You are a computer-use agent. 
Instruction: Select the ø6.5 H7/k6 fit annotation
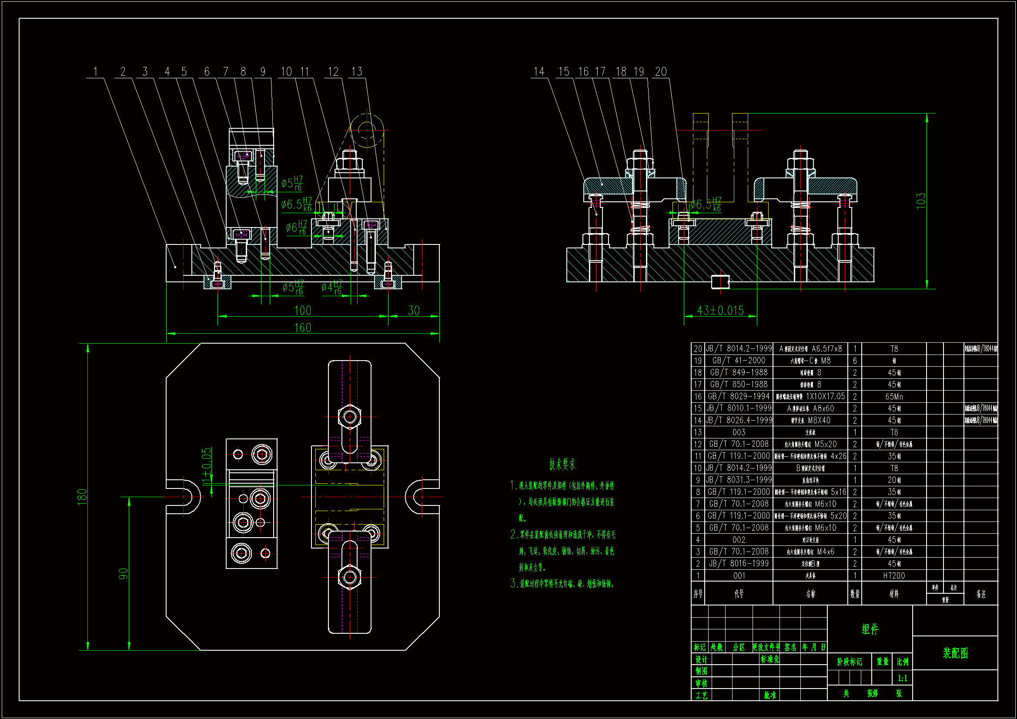pos(296,204)
